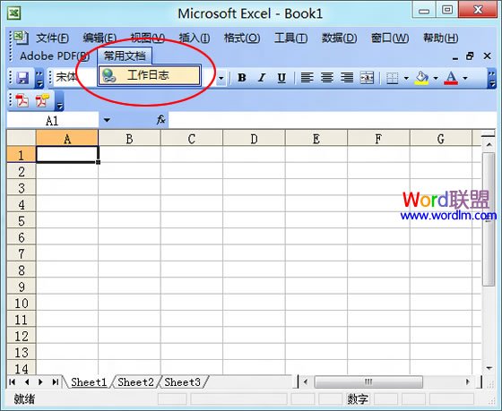502x411 pixels.
Task: Click the Borders icon
Action: click(393, 78)
